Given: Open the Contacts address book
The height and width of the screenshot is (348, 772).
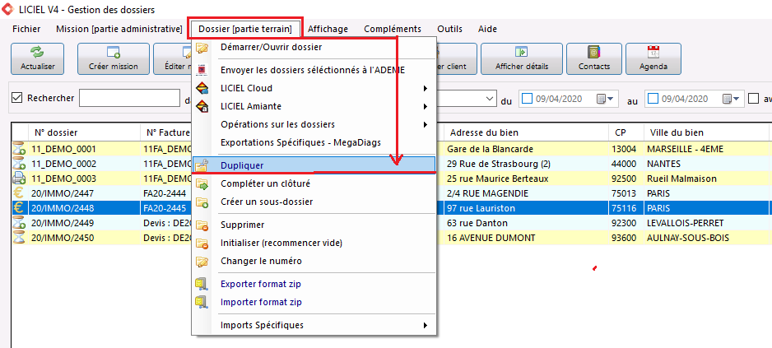Looking at the screenshot, I should 593,59.
